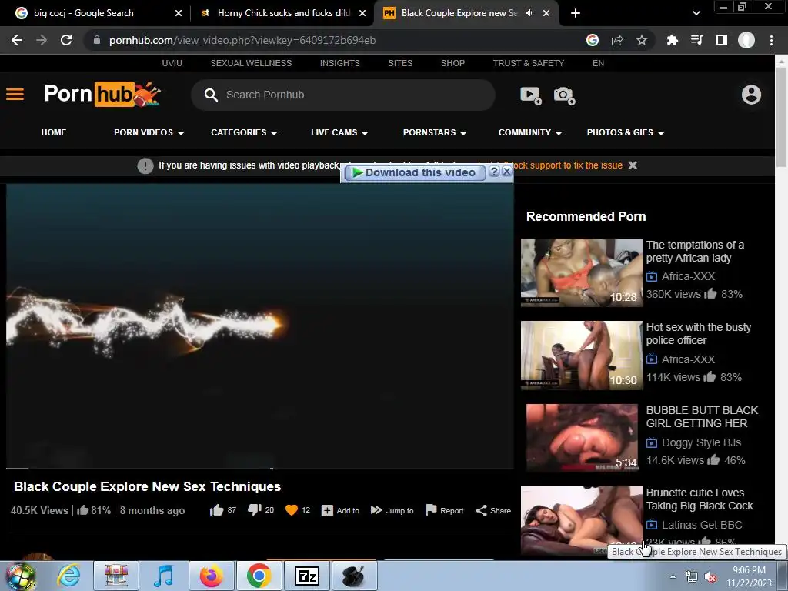Reload the current page
Screen dimensions: 788x591
tap(66, 40)
